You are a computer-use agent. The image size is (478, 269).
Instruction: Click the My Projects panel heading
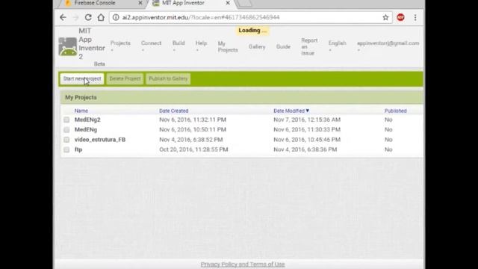[81, 97]
